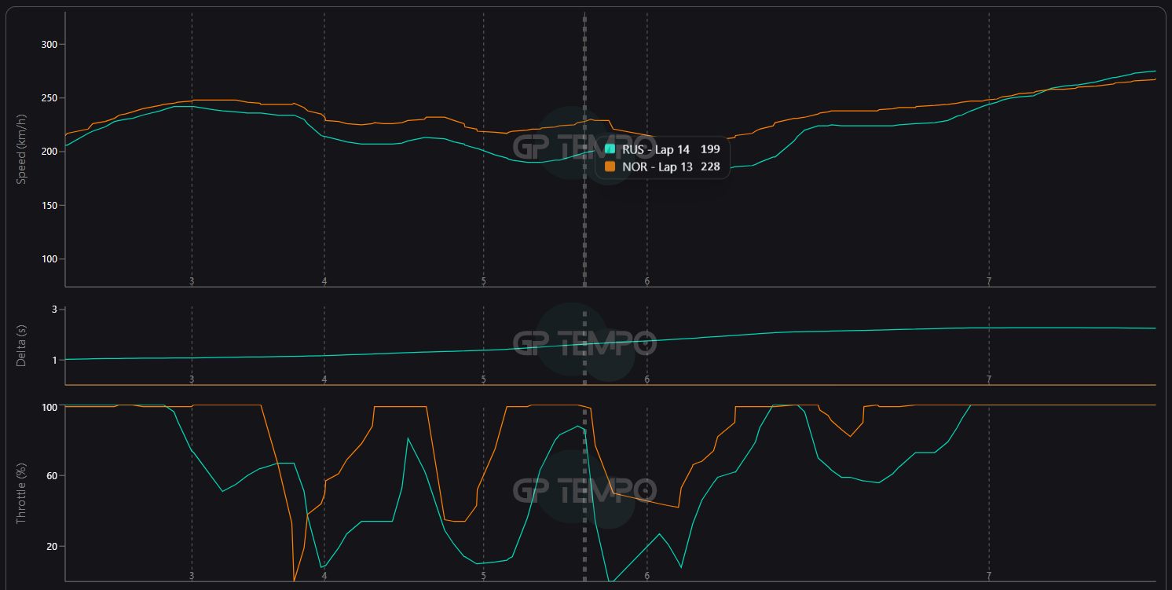Click the orange NOR color swatch in tooltip

click(x=610, y=167)
